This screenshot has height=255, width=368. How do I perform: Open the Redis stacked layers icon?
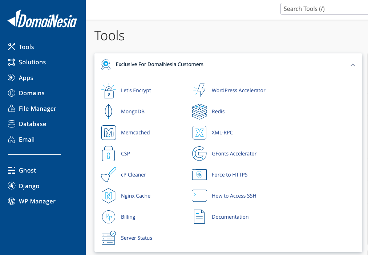(199, 112)
